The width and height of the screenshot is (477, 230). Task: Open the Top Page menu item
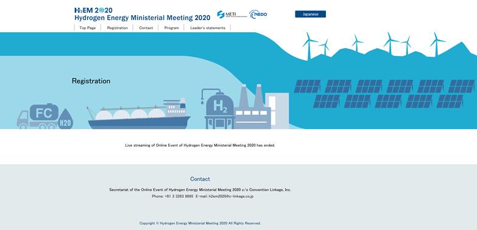coord(88,27)
